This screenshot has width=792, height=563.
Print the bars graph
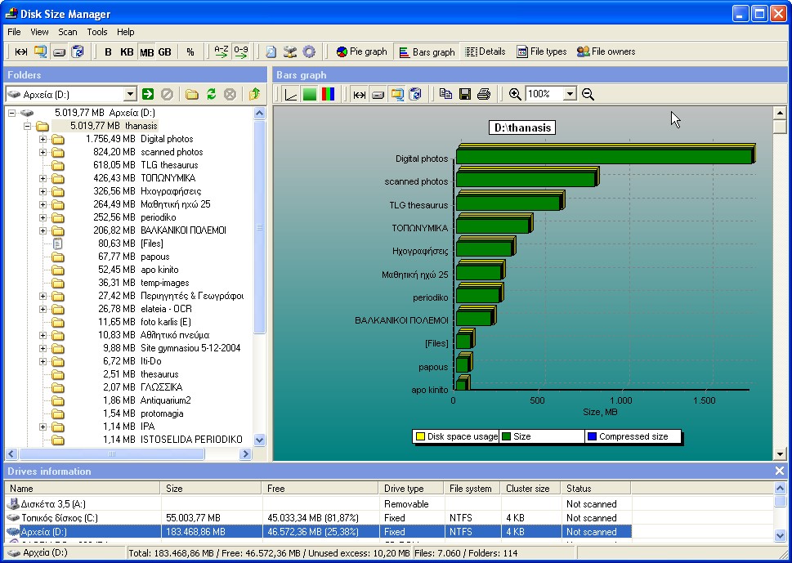click(x=483, y=95)
